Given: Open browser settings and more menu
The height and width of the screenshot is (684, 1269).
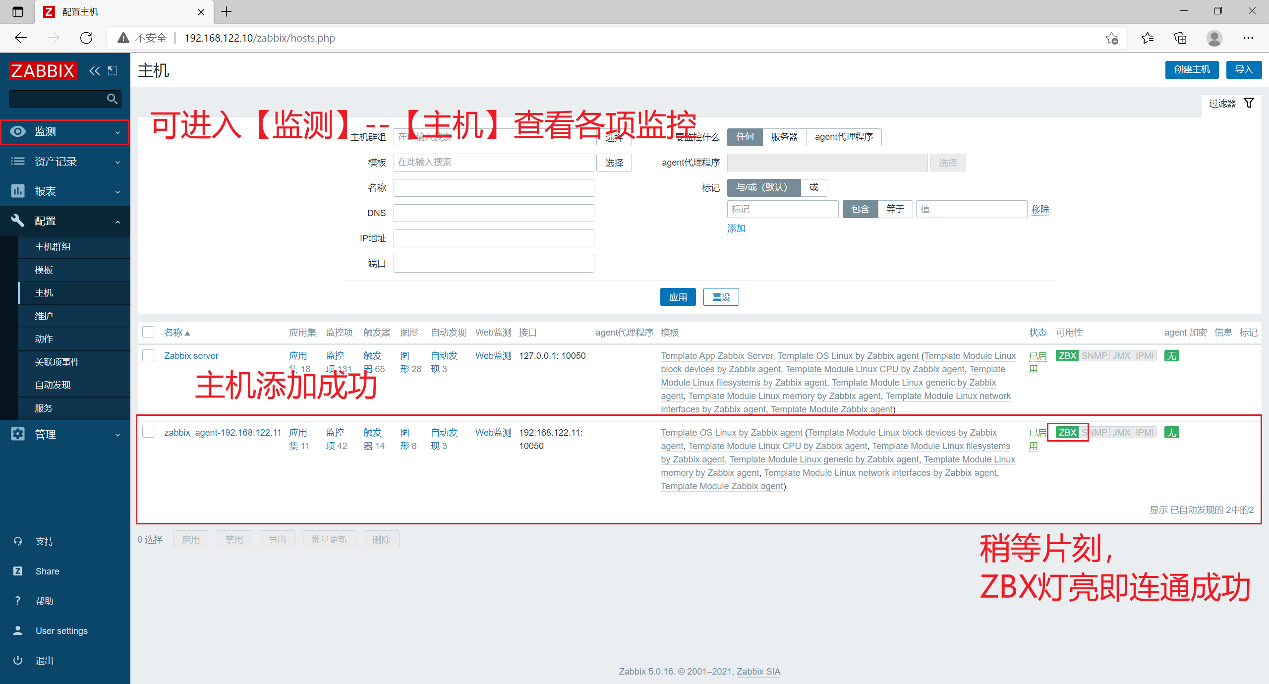Looking at the screenshot, I should point(1248,38).
